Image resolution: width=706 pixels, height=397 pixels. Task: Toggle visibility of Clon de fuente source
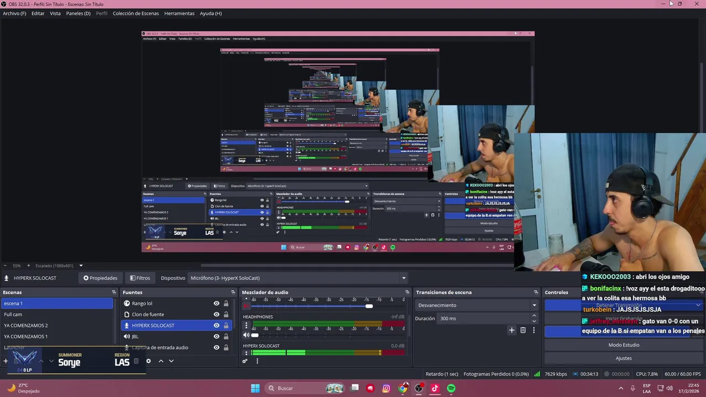click(216, 314)
